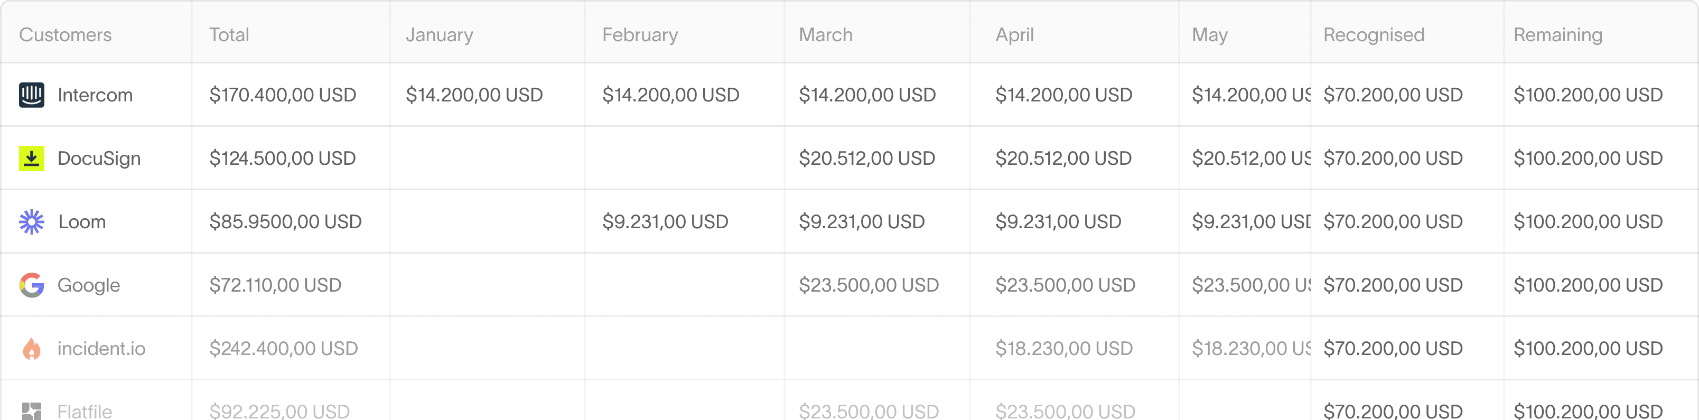Open the Loom customer row name
Viewport: 1699px width, 420px height.
(82, 221)
